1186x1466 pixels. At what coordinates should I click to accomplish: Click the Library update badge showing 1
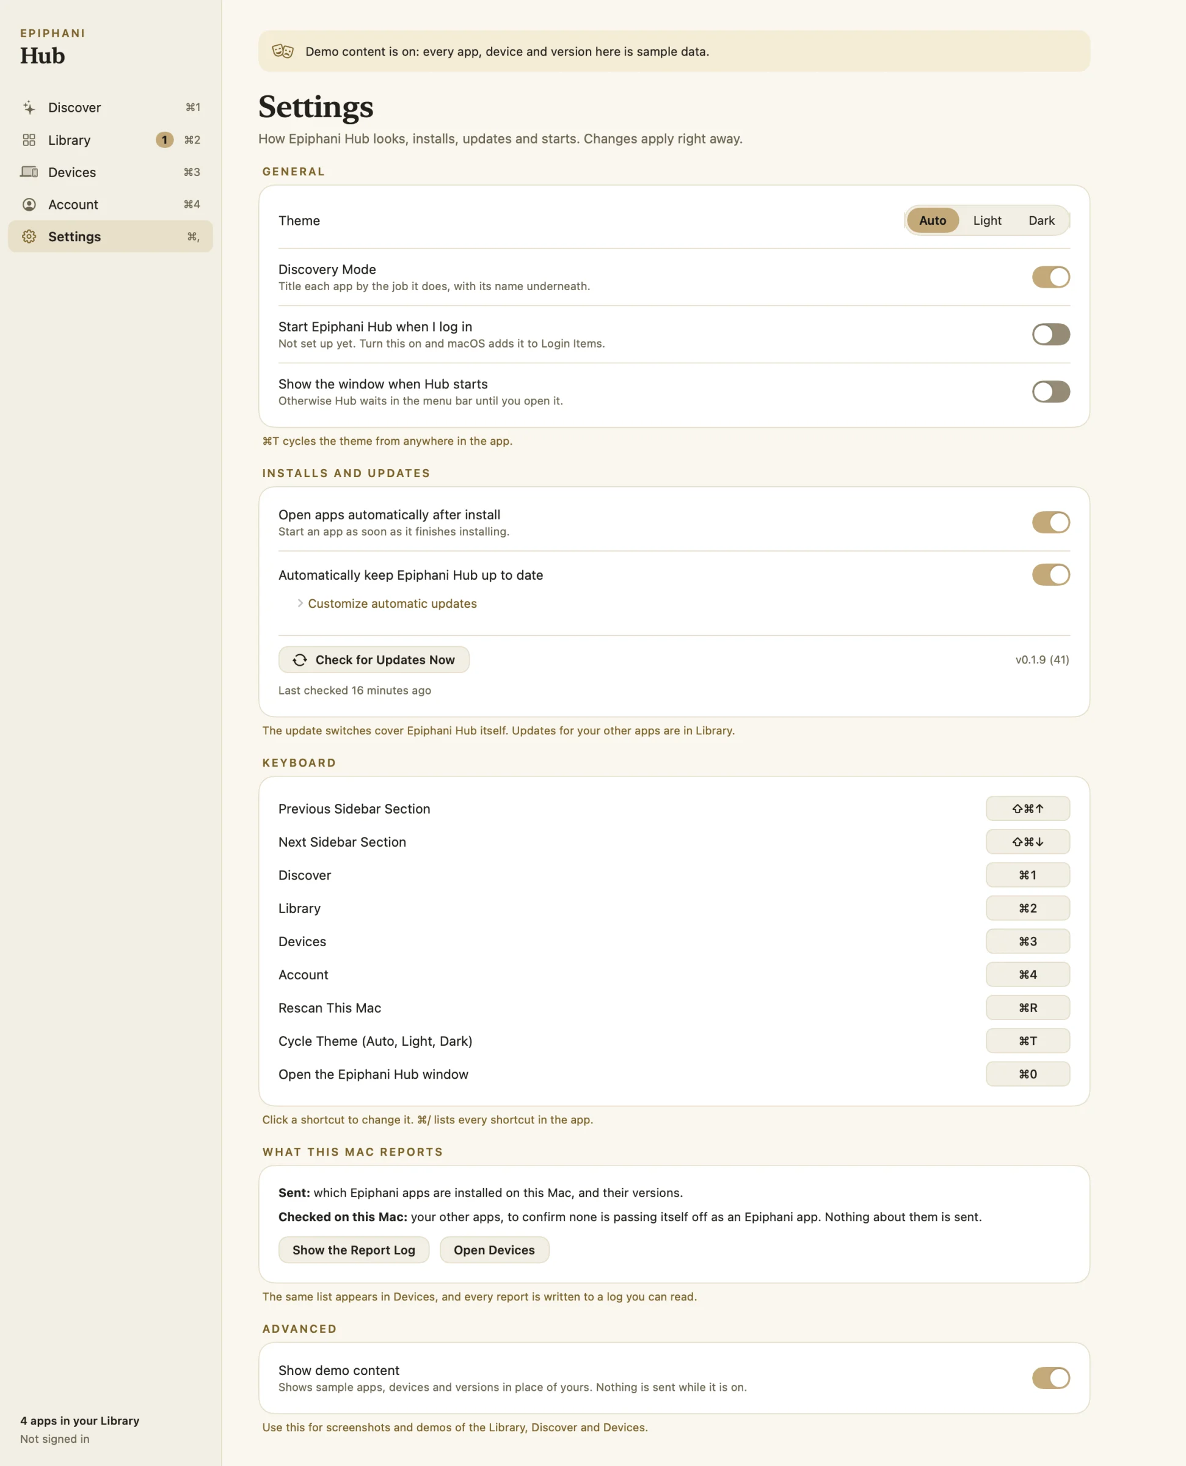tap(164, 140)
